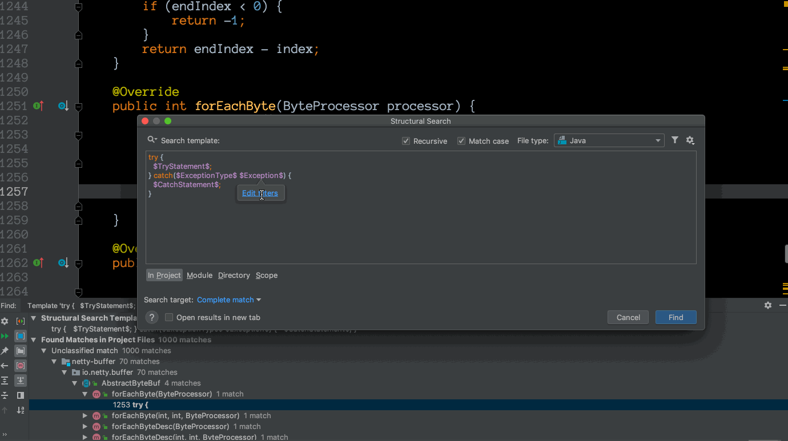The width and height of the screenshot is (788, 441).
Task: Click the implements gutter icon on line 1251
Action: (38, 106)
